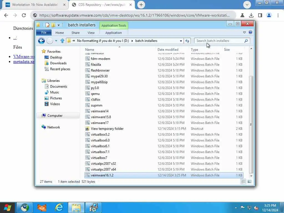Image resolution: width=284 pixels, height=213 pixels.
Task: Open Chrome profile avatar
Action: 269,15
